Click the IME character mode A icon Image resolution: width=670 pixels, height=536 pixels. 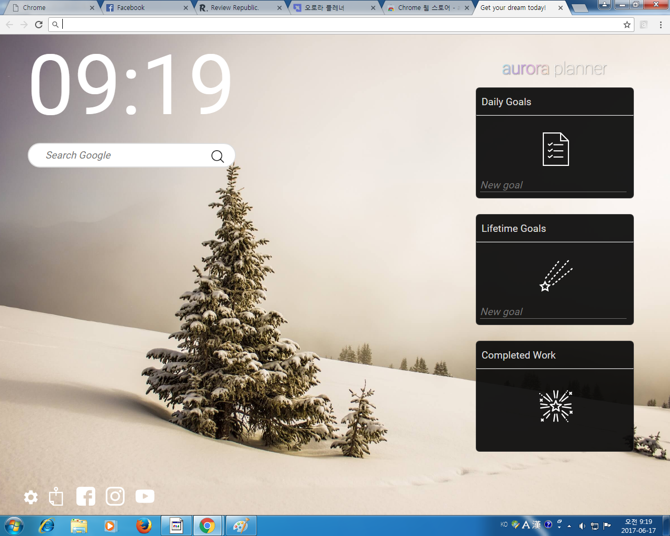[526, 524]
